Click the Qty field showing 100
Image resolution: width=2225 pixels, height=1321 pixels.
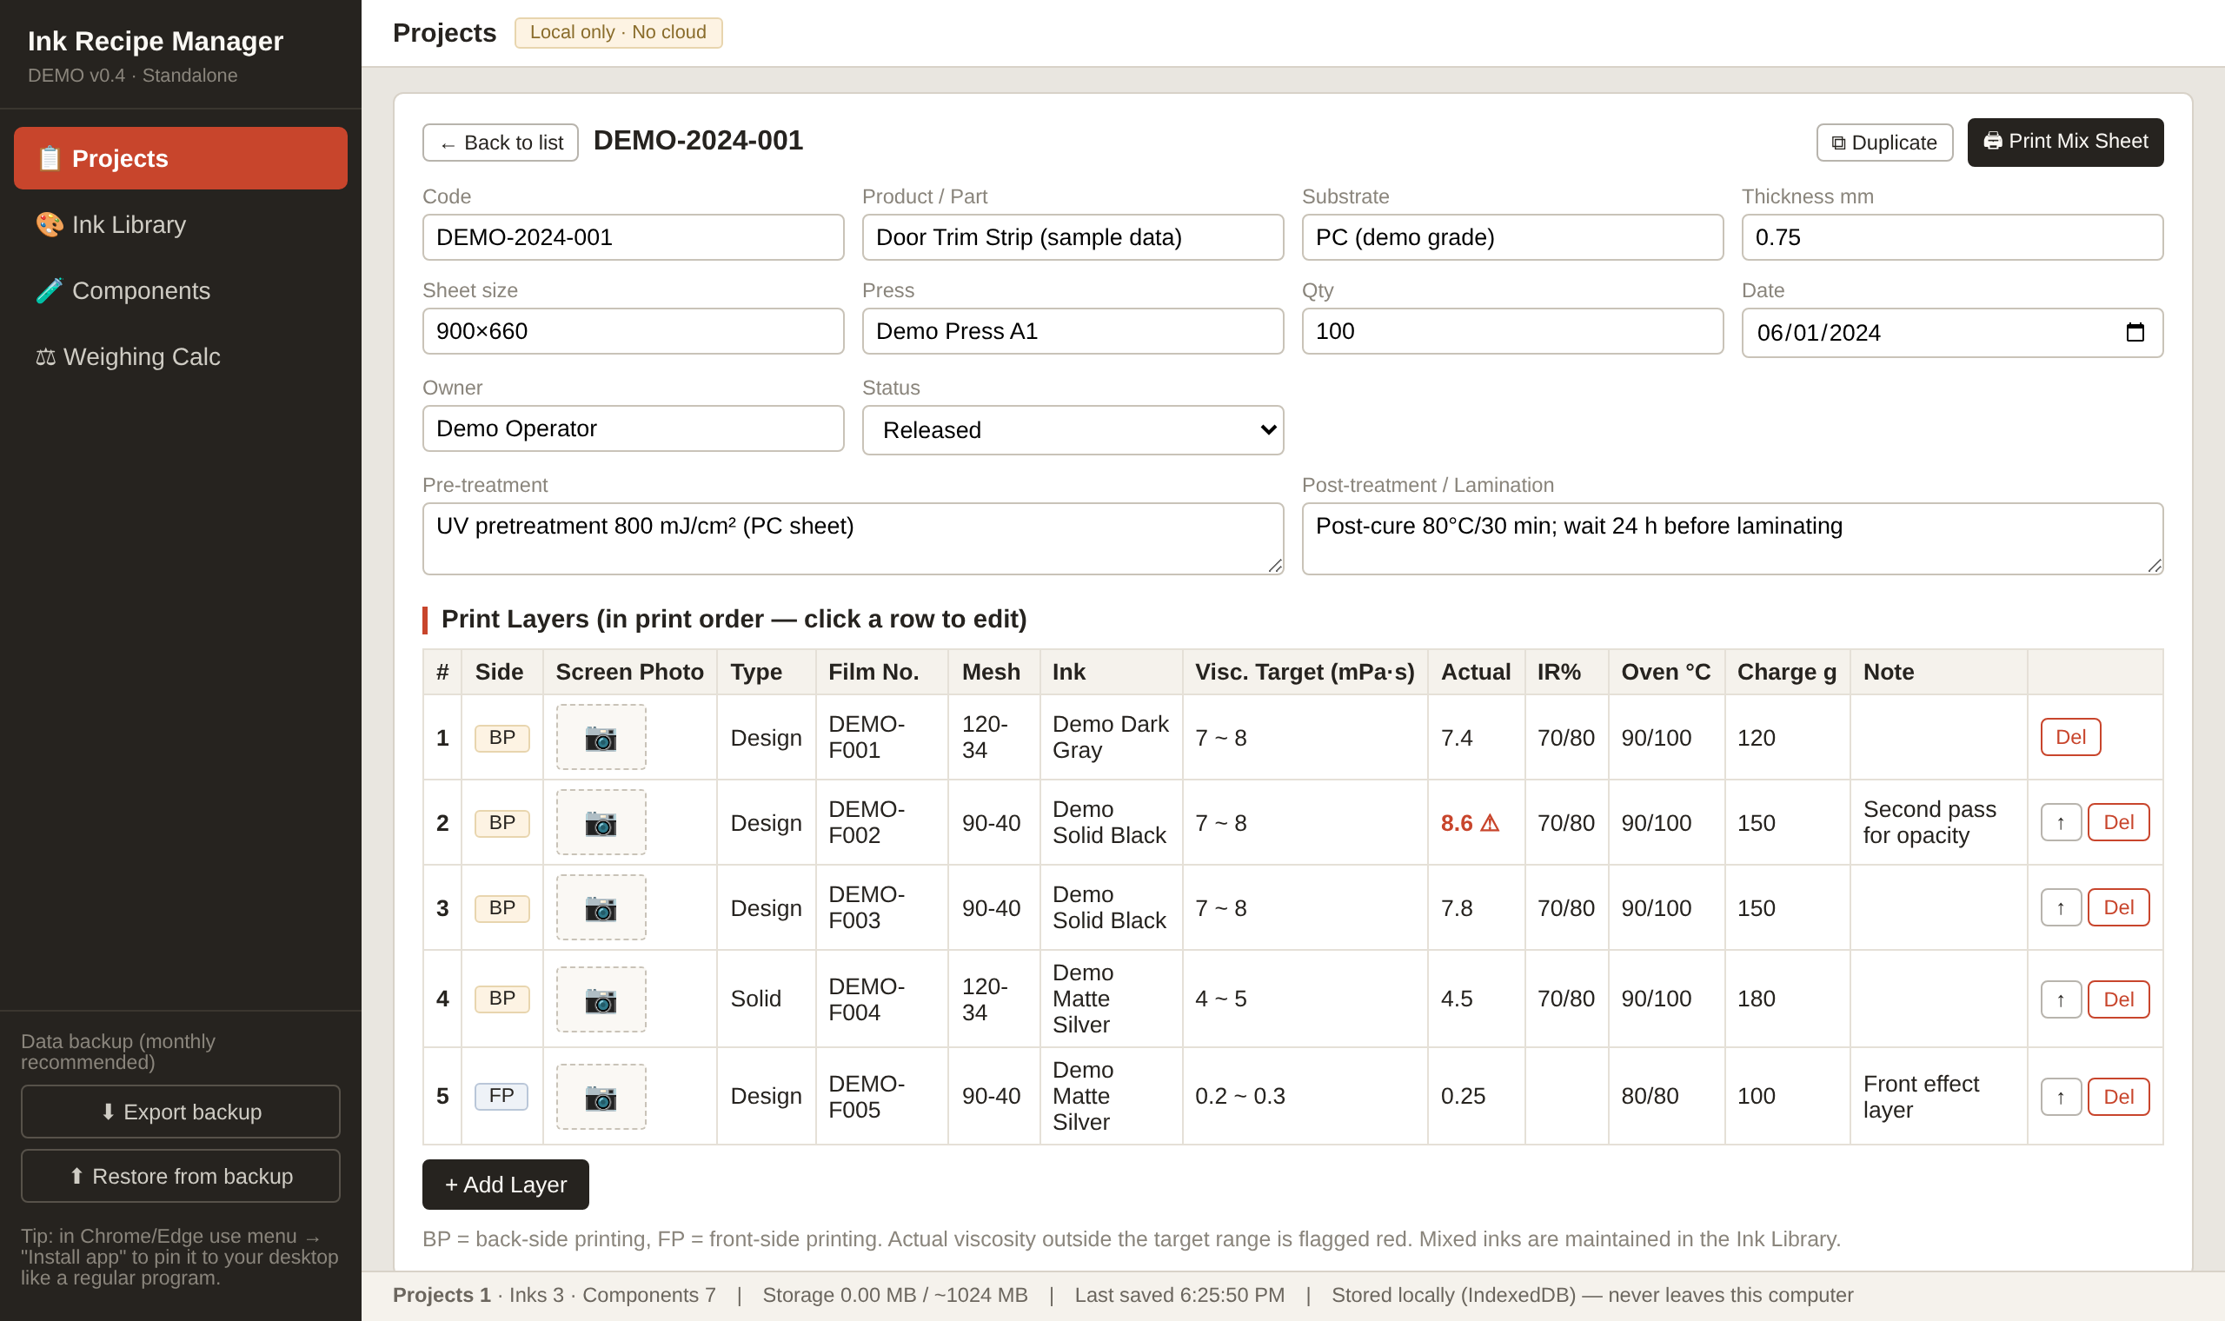1512,331
